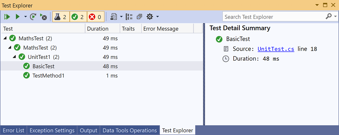Image resolution: width=339 pixels, height=135 pixels.
Task: Collapse all tests icon
Action: pyautogui.click(x=140, y=17)
